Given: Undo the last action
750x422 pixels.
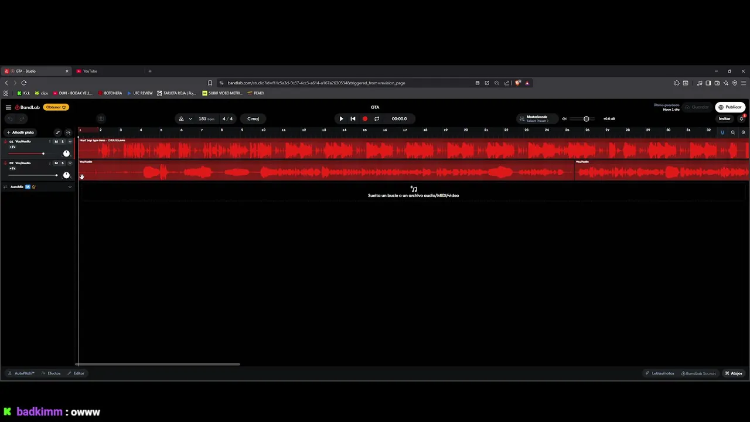Looking at the screenshot, I should pyautogui.click(x=9, y=118).
